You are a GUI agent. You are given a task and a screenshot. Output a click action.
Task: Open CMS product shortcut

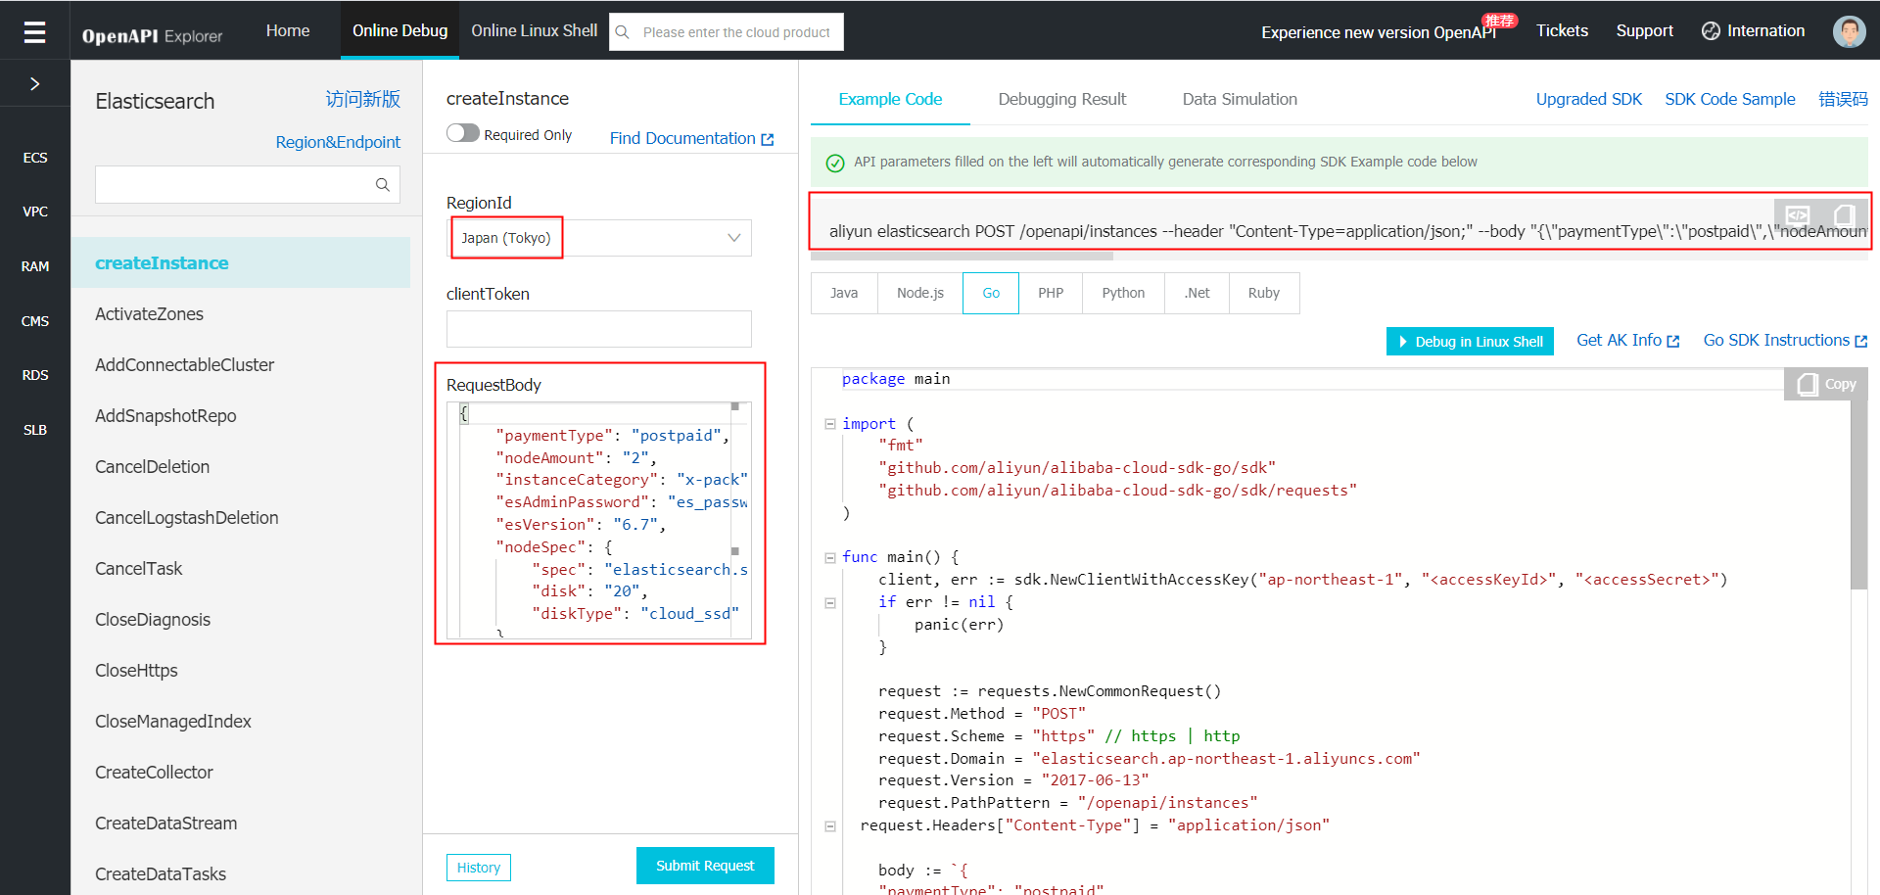[x=35, y=321]
